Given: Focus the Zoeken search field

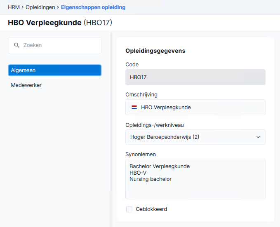Looking at the screenshot, I should pos(55,45).
